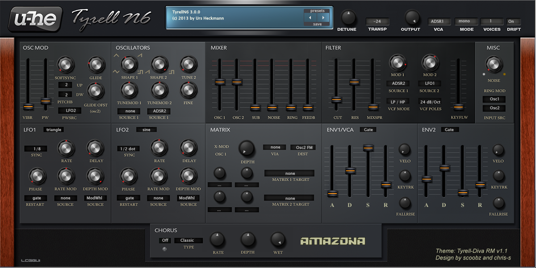Click the LFO1 DELAY knob
Screen dimensions: 536x268
(x=96, y=148)
